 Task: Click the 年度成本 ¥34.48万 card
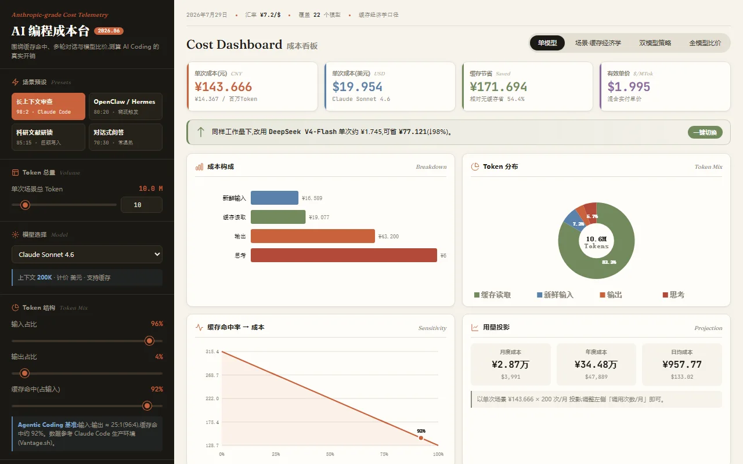pyautogui.click(x=596, y=365)
